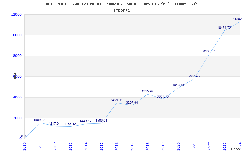Click the y-axis tick 10000
Viewport: 243px width, 152px height.
coord(16,35)
